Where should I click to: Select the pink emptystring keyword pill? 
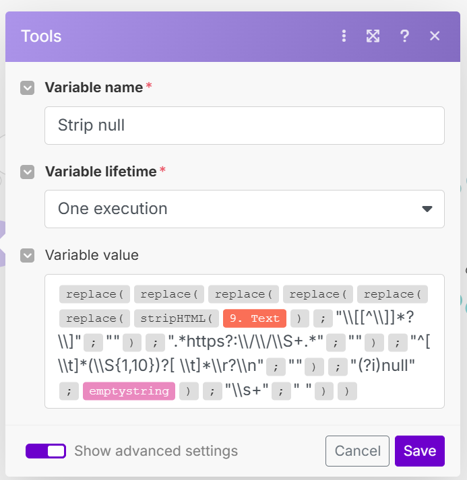point(129,390)
